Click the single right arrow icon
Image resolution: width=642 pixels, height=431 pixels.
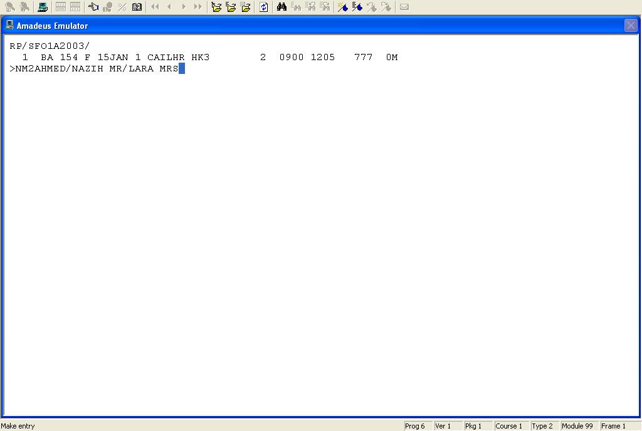[184, 7]
